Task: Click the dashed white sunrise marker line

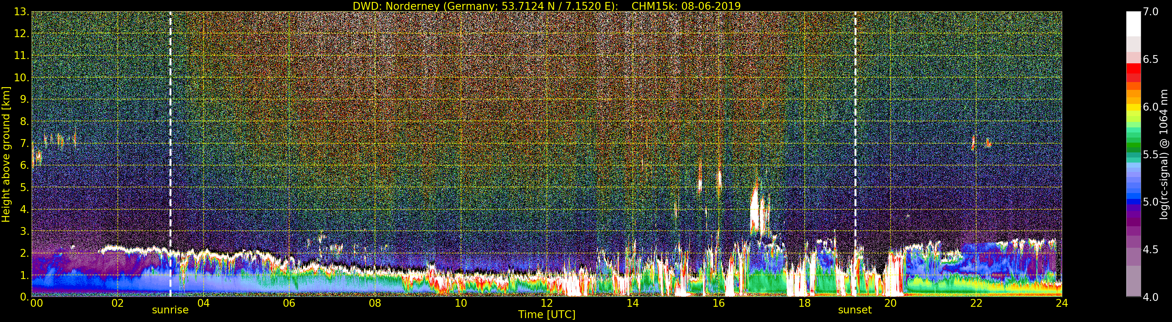Action: coord(170,154)
